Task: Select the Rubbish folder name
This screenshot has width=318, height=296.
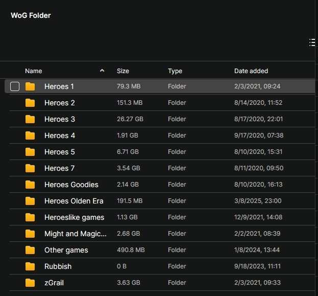Action: click(x=58, y=266)
